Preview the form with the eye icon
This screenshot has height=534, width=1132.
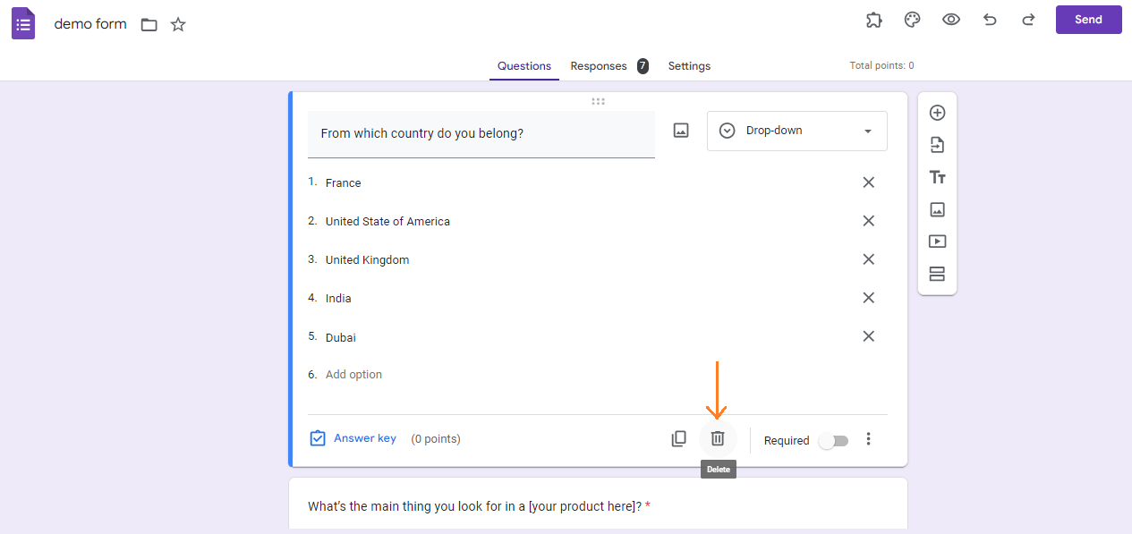pyautogui.click(x=950, y=19)
